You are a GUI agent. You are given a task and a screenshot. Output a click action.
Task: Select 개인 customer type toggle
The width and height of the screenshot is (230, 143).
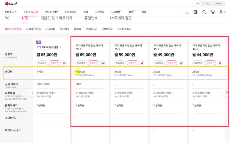point(197,4)
